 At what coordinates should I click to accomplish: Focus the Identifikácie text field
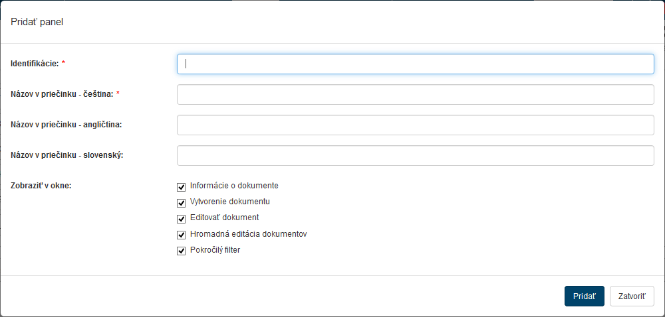tap(416, 64)
